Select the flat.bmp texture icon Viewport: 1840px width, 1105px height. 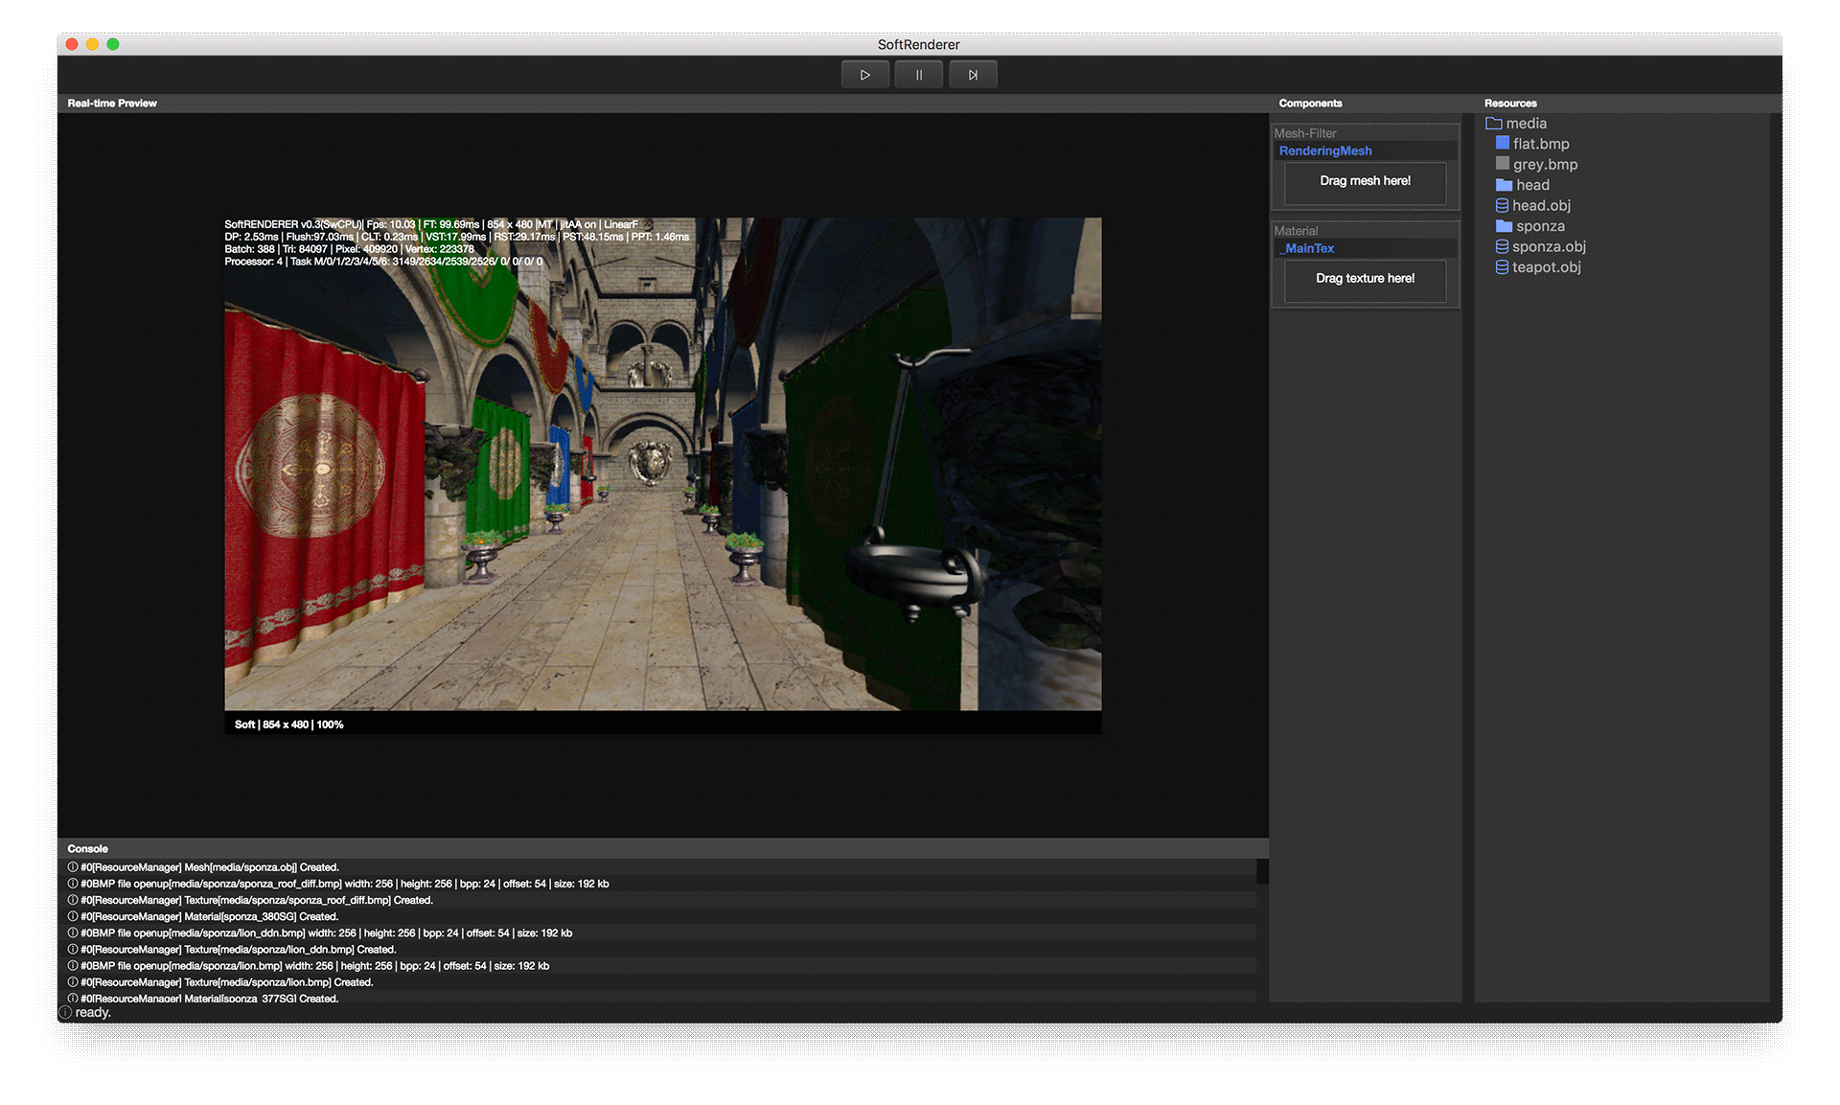[x=1502, y=144]
